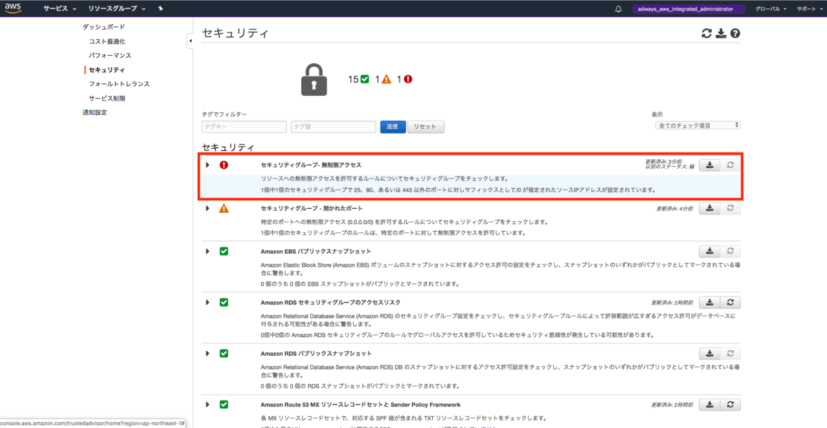Viewport: 827px width, 428px height.
Task: Refresh the Amazon RDS security group check
Action: click(731, 302)
